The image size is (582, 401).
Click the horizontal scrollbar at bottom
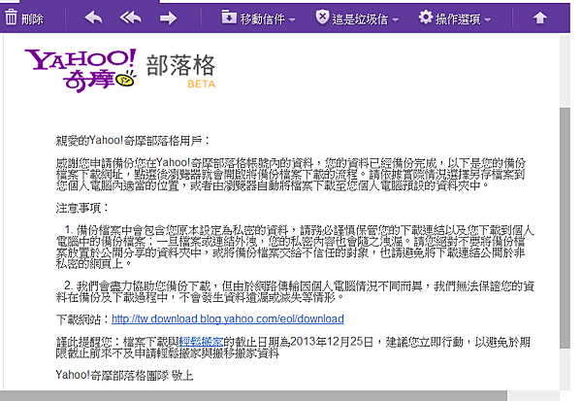(253, 396)
